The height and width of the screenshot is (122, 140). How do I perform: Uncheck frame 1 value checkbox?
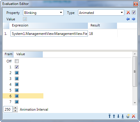click(17, 67)
